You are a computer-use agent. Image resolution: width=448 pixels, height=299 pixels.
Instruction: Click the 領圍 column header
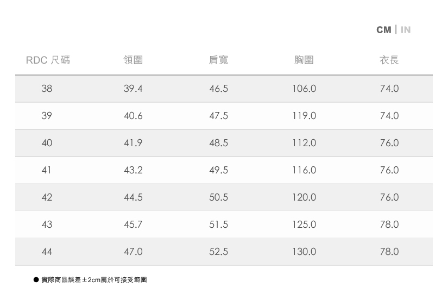point(133,60)
